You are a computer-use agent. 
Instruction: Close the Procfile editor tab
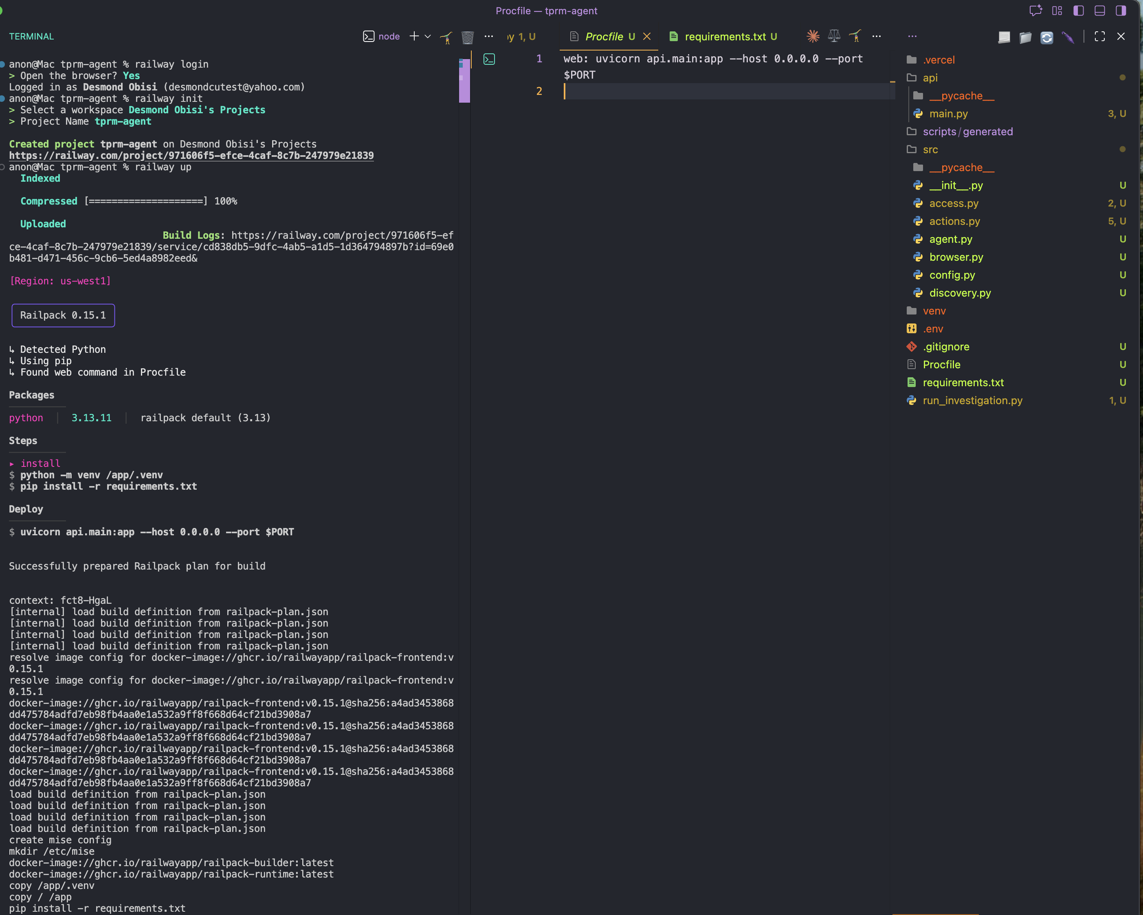pyautogui.click(x=647, y=36)
